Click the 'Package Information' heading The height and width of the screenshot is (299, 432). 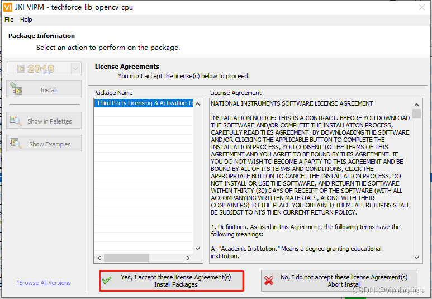41,36
